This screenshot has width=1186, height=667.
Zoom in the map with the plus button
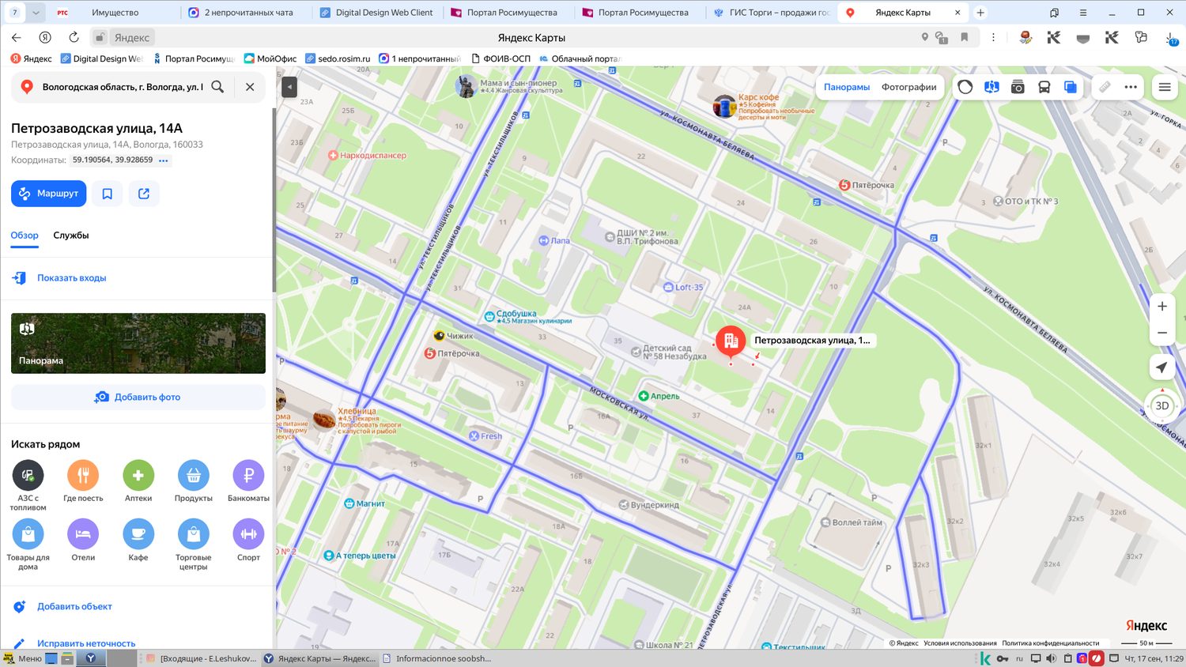click(x=1162, y=307)
